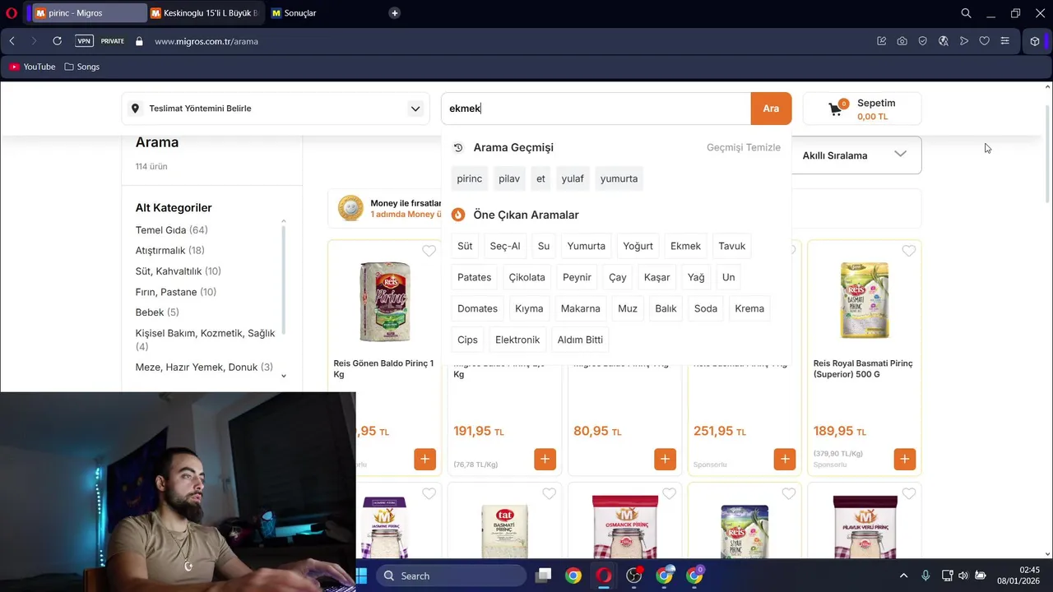1053x592 pixels.
Task: Open the Akıllı Sıralama sort dropdown
Action: (x=855, y=155)
